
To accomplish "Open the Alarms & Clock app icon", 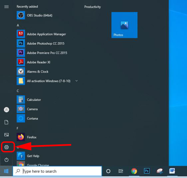I will pyautogui.click(x=21, y=72).
